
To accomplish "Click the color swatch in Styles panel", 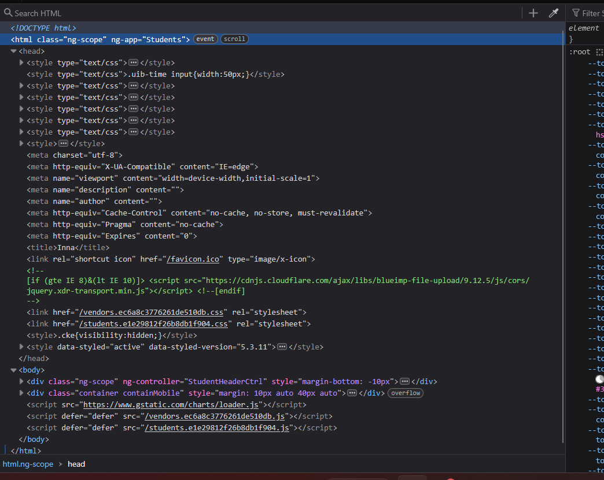I will (599, 379).
